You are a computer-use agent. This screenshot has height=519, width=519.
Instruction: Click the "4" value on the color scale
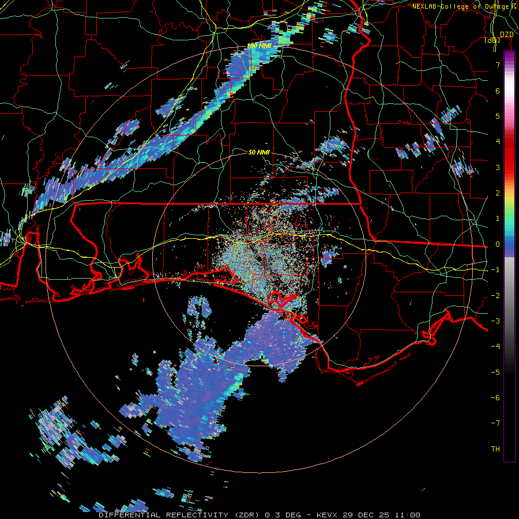(x=498, y=142)
